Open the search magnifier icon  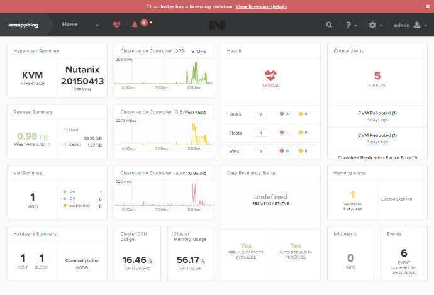pyautogui.click(x=329, y=25)
